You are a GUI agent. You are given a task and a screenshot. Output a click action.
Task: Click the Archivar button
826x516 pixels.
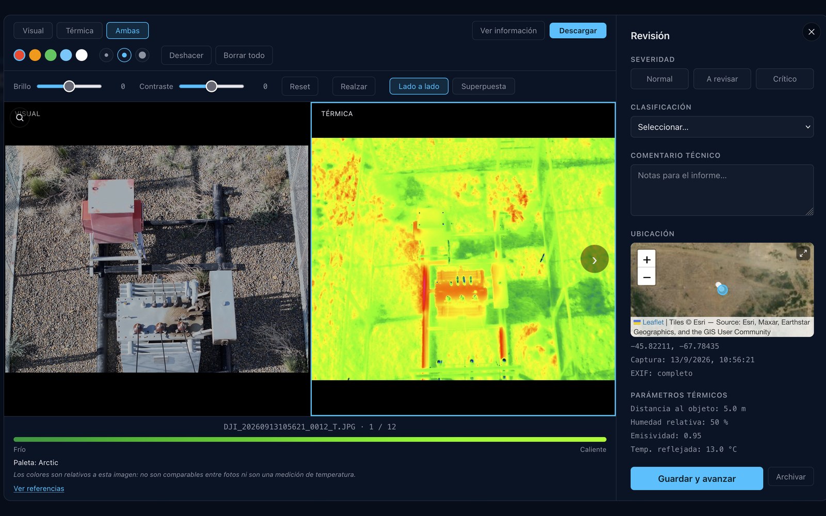point(790,477)
